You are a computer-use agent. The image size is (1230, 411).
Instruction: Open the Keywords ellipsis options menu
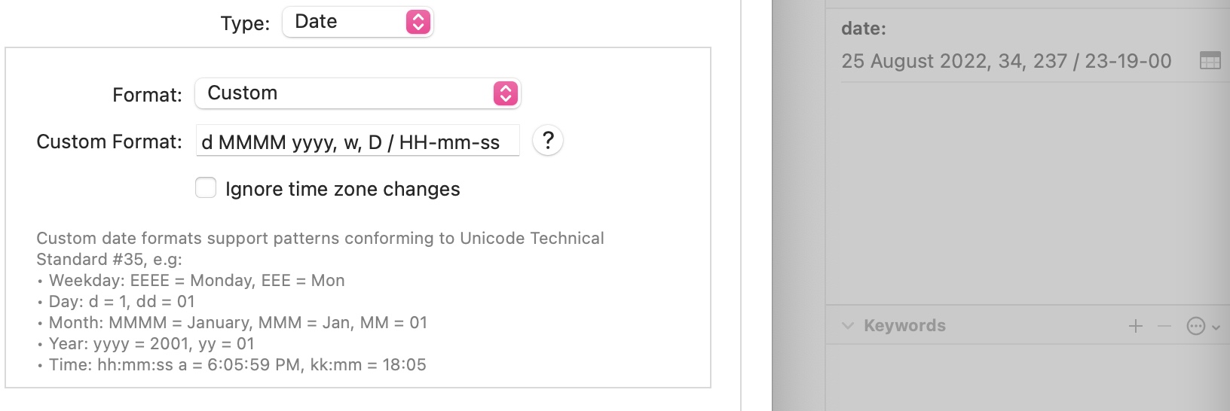pyautogui.click(x=1195, y=326)
